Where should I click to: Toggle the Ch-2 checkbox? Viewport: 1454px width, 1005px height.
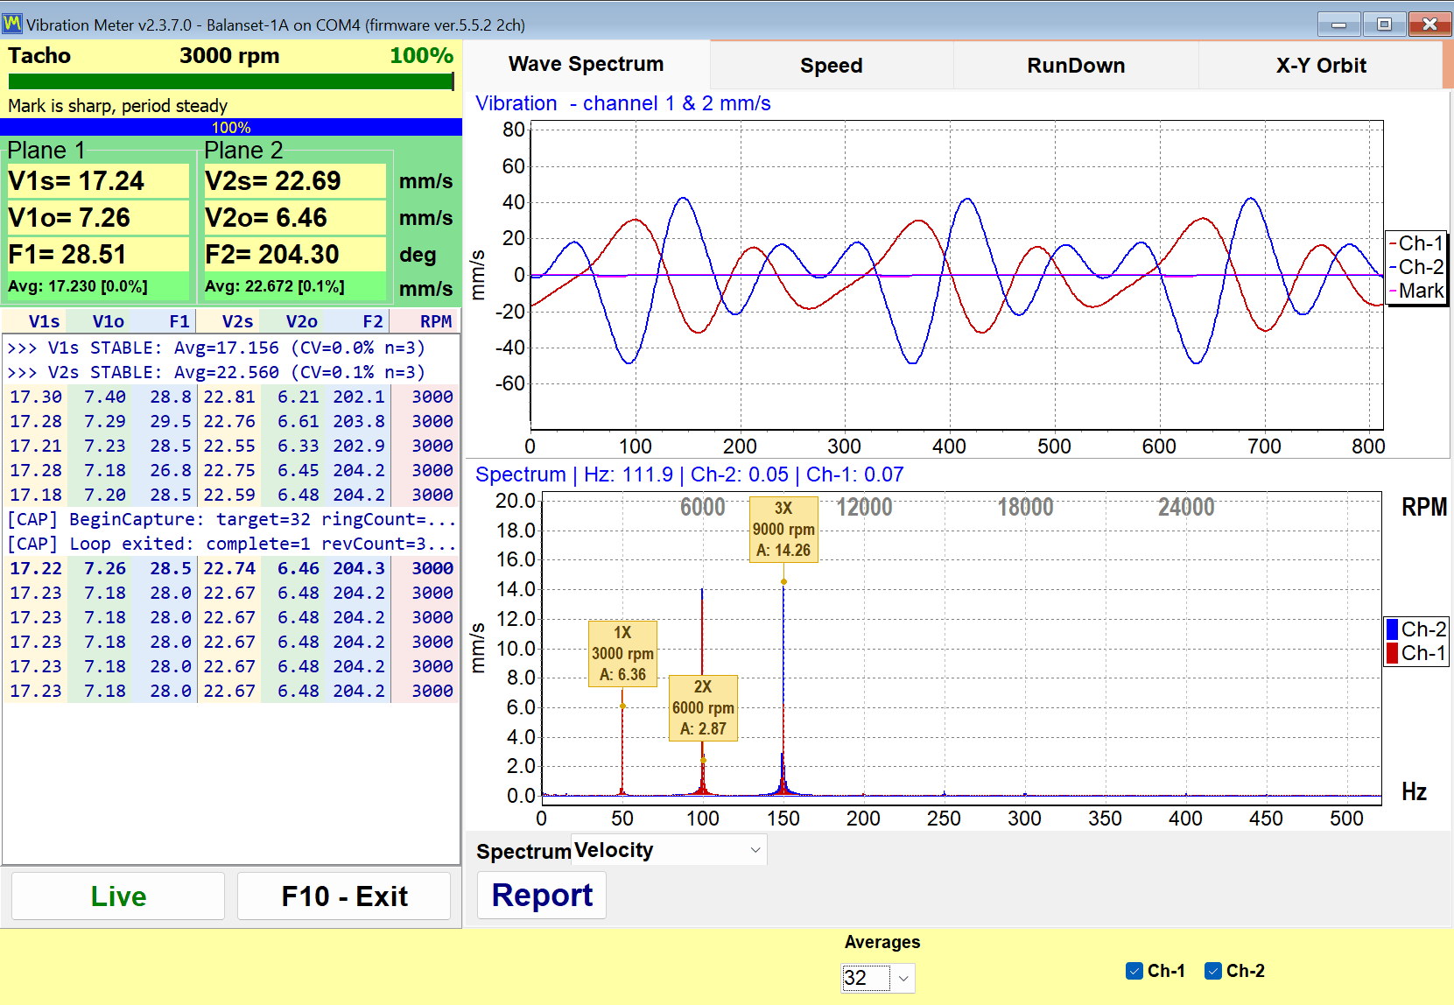(1213, 971)
